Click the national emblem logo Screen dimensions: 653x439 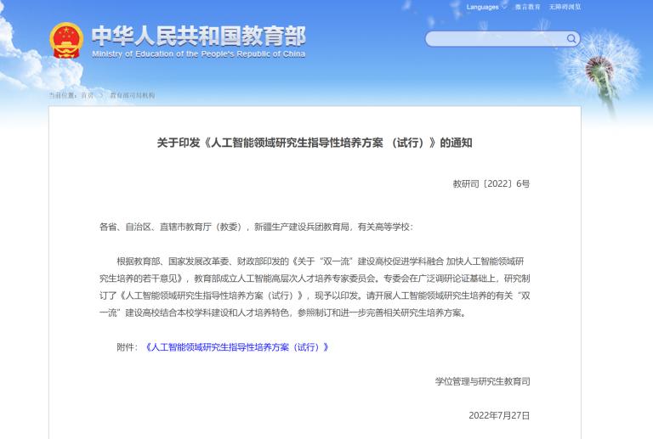(65, 40)
